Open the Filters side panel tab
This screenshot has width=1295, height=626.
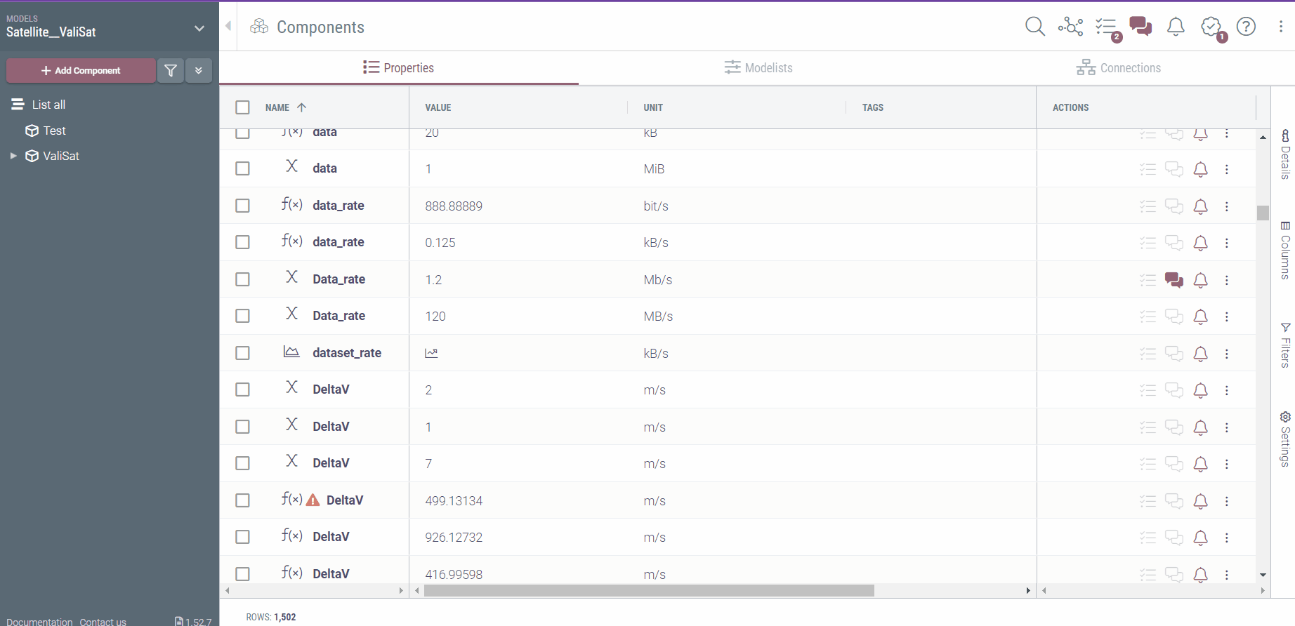(1285, 345)
